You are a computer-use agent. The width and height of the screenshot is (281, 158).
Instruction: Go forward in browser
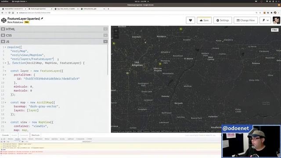pyautogui.click(x=6, y=13)
